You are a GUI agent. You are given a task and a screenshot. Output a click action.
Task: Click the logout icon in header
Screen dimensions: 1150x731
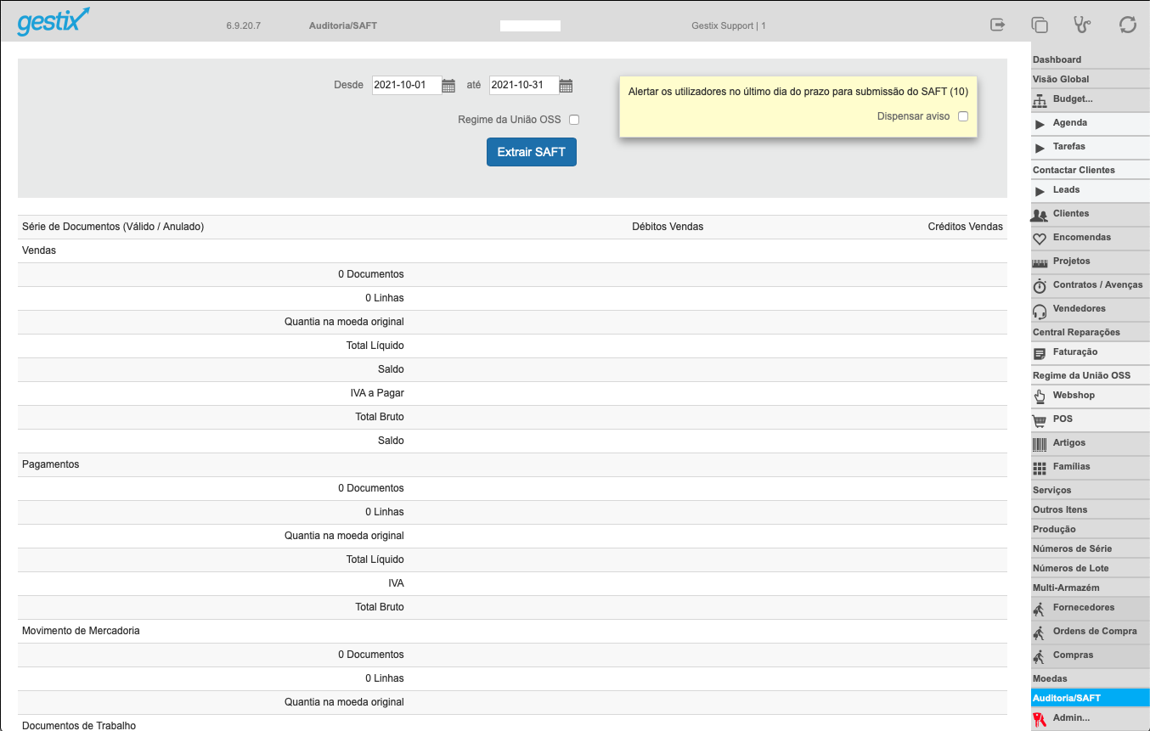[x=998, y=25]
